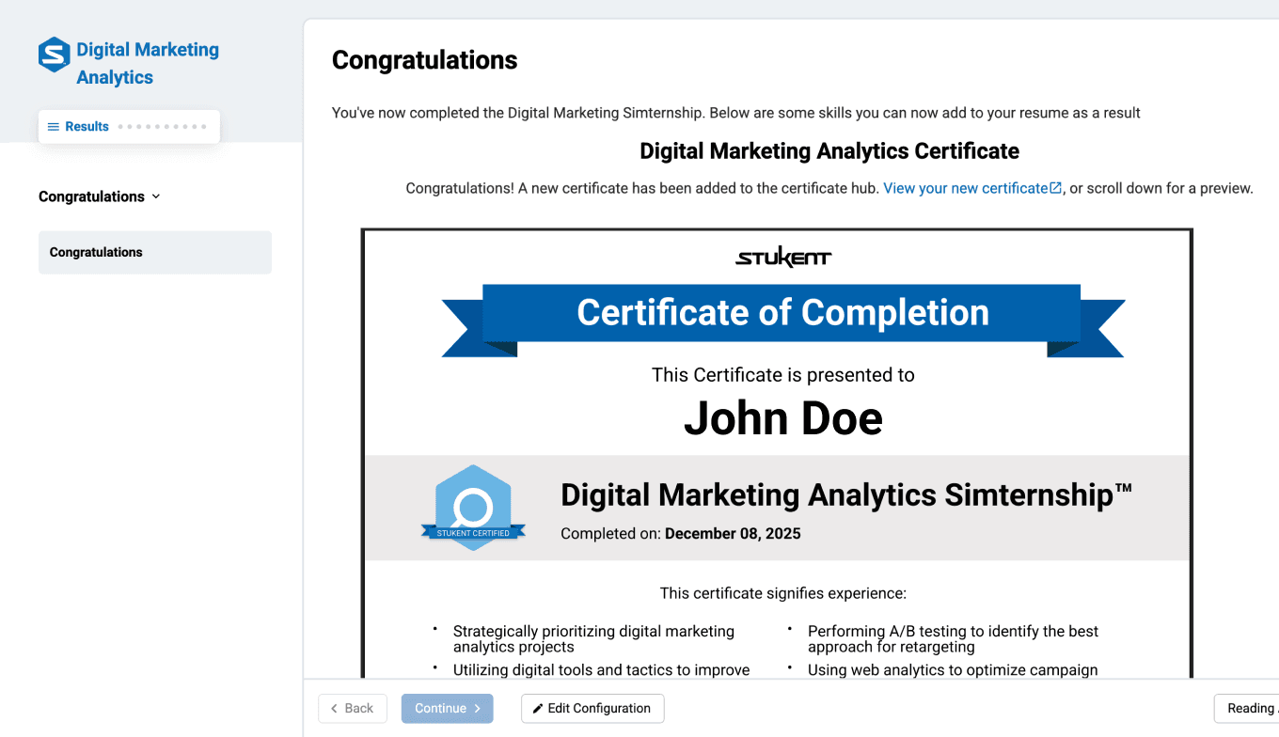Click the left chevron in Back button
The image size is (1279, 737).
(x=334, y=709)
